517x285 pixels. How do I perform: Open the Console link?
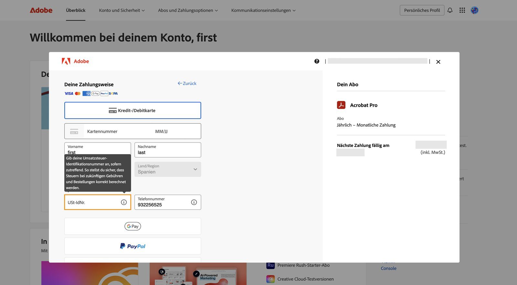point(388,268)
